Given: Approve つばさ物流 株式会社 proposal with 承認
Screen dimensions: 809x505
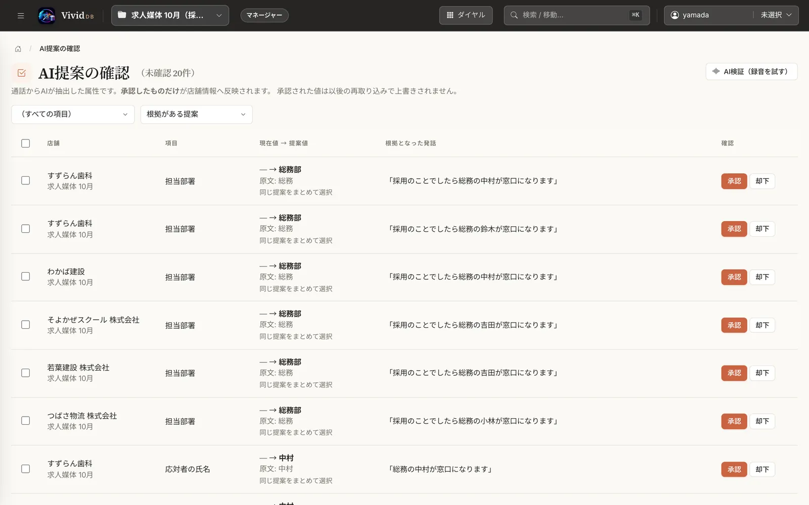Looking at the screenshot, I should [x=734, y=421].
